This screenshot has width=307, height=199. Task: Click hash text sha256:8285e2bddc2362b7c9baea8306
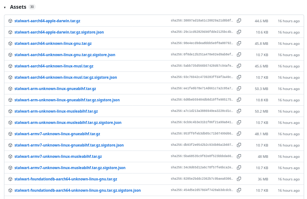click(202, 179)
